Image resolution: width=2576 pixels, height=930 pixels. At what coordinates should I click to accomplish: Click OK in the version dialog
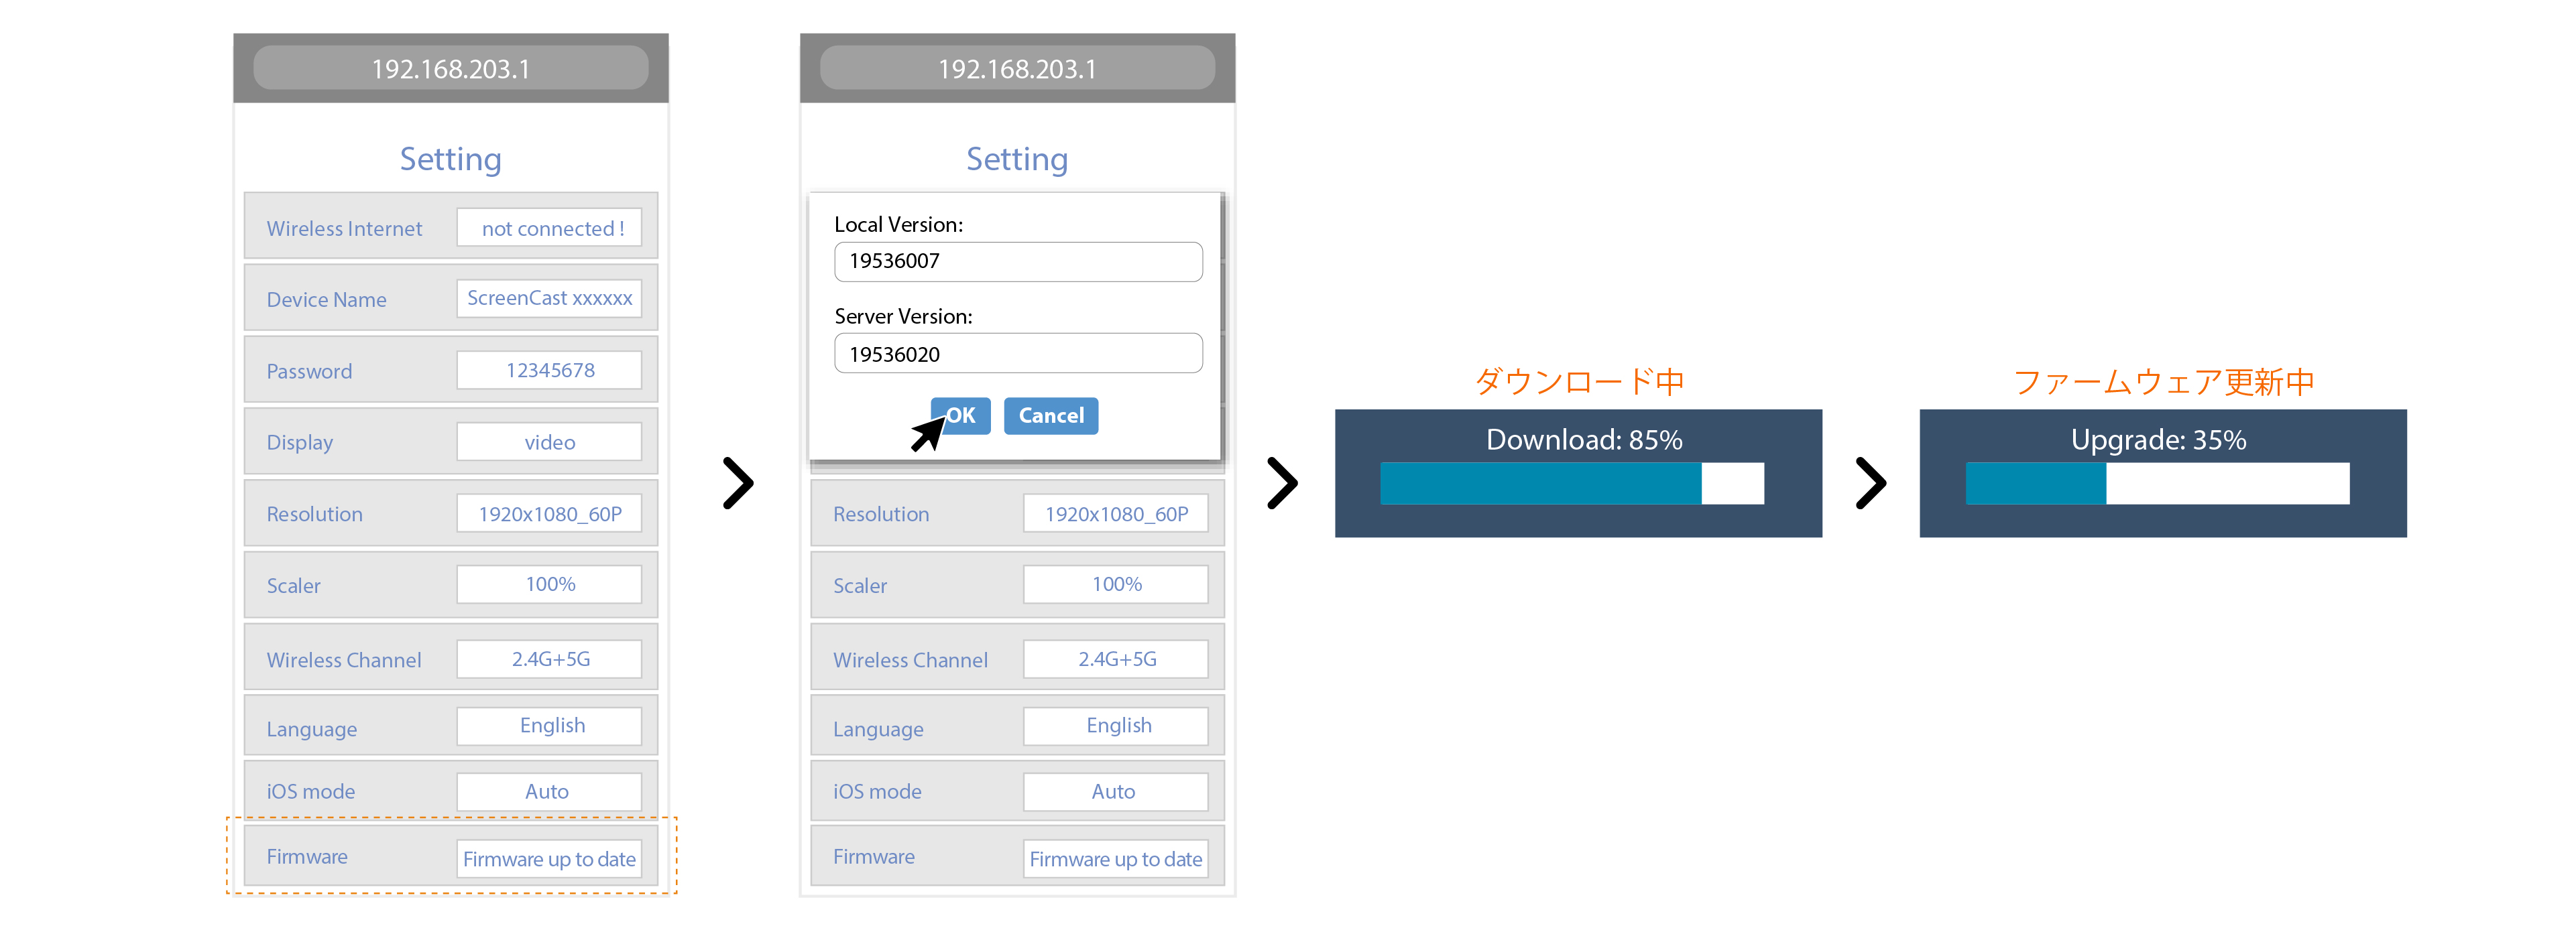(960, 415)
